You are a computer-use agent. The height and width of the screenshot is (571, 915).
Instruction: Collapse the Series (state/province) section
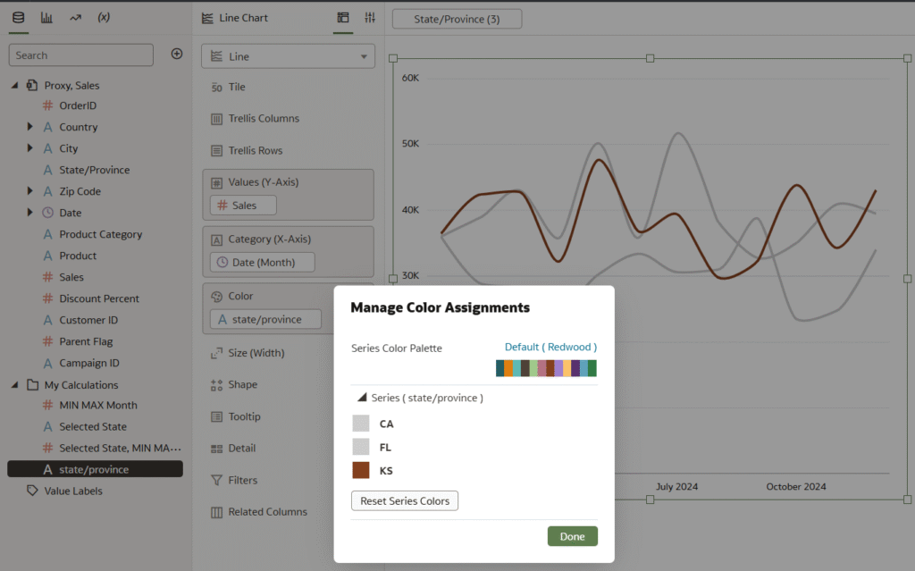[x=362, y=397]
